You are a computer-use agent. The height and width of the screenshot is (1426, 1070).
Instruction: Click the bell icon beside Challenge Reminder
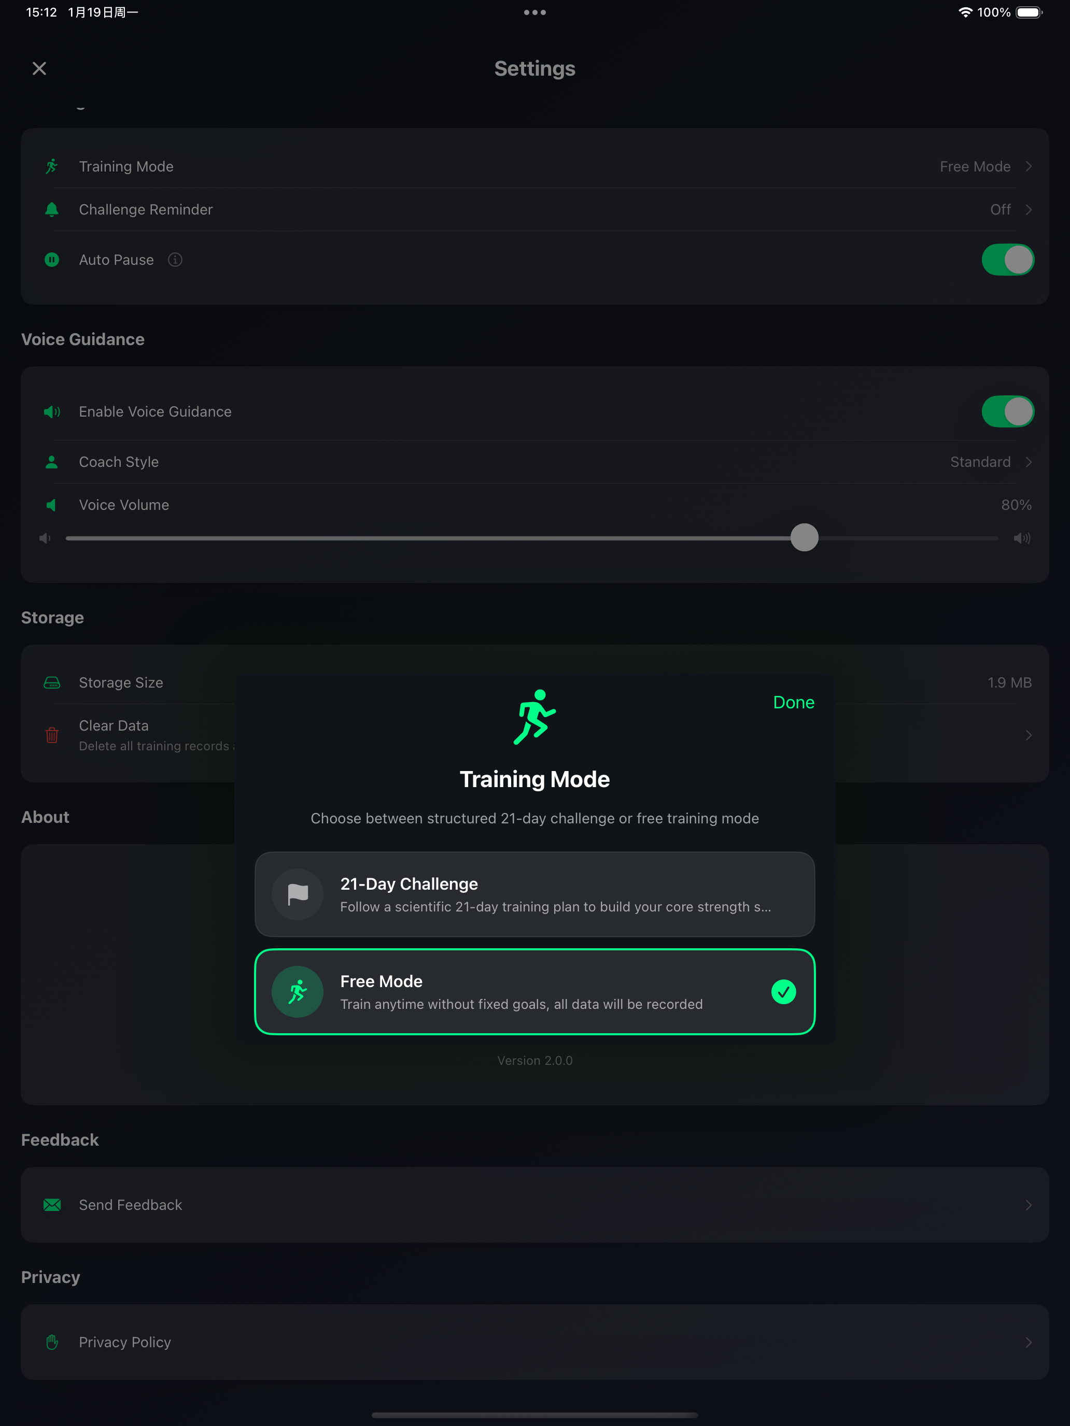[x=52, y=209]
